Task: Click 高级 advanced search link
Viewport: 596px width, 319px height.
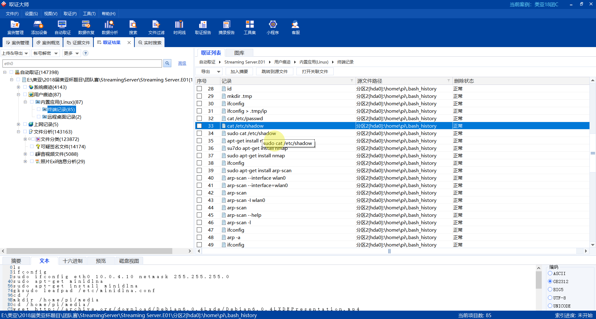Action: pos(182,63)
